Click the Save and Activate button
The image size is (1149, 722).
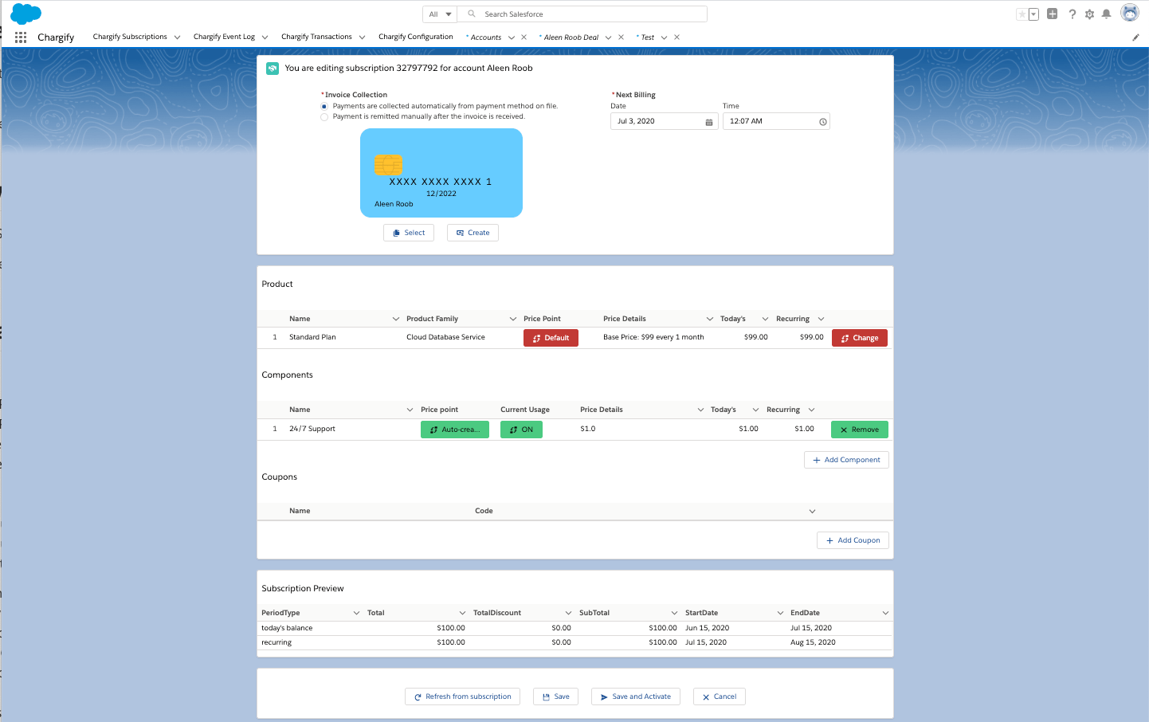[x=635, y=696]
